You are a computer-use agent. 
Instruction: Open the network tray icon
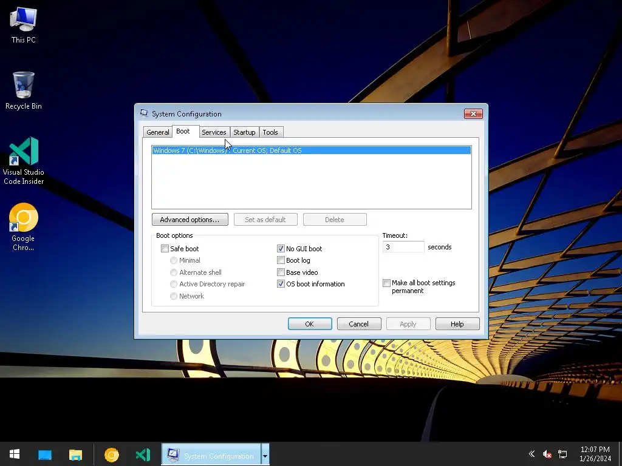[x=562, y=454]
